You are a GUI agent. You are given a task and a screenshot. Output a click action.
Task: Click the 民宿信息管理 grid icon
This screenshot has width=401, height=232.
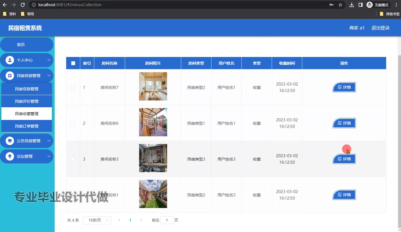tap(10, 76)
